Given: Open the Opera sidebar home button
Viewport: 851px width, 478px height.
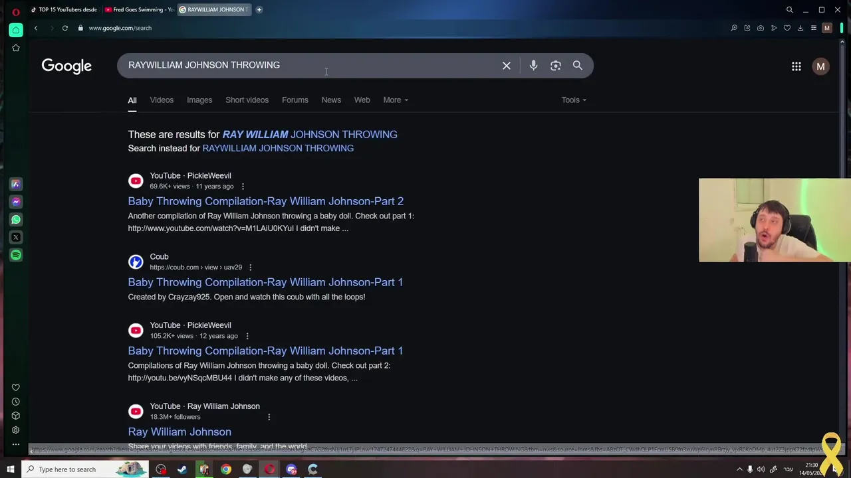Looking at the screenshot, I should [x=16, y=30].
